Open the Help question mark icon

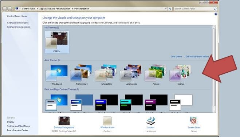[x=216, y=14]
